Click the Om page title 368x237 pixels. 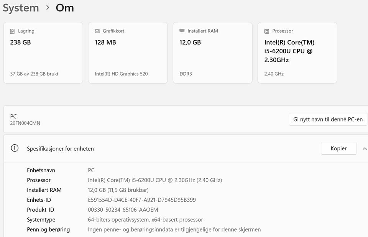pos(65,8)
